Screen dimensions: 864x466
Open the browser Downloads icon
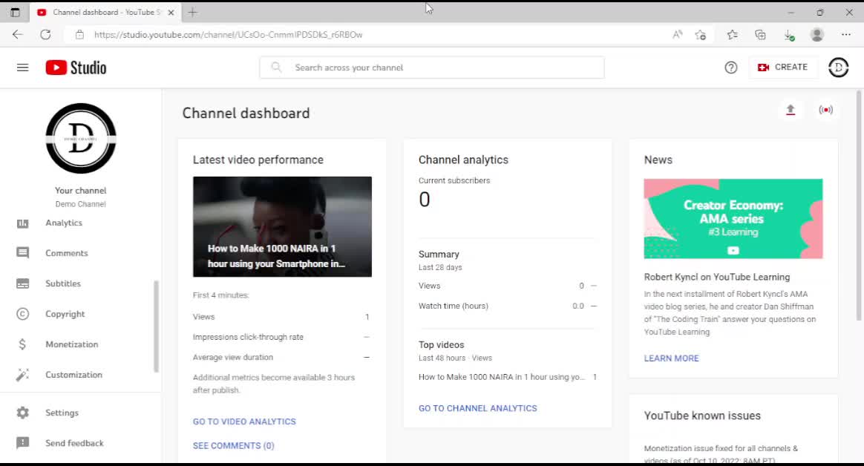point(789,36)
